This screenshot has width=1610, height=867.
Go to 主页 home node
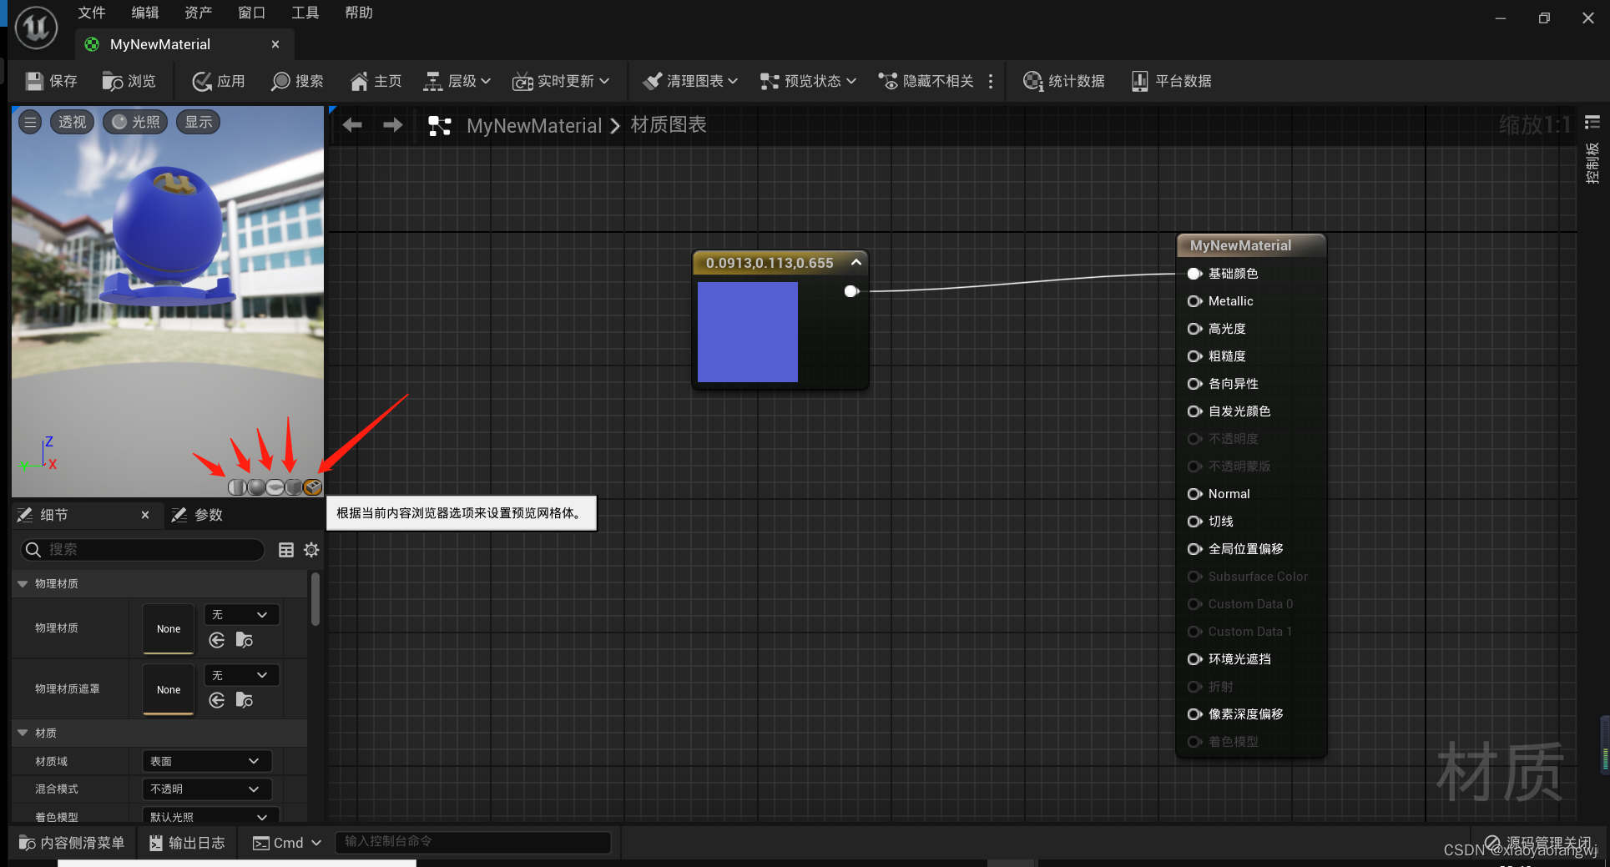click(376, 81)
